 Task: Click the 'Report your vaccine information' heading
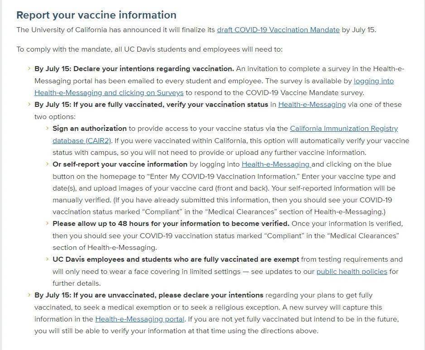[x=96, y=15]
